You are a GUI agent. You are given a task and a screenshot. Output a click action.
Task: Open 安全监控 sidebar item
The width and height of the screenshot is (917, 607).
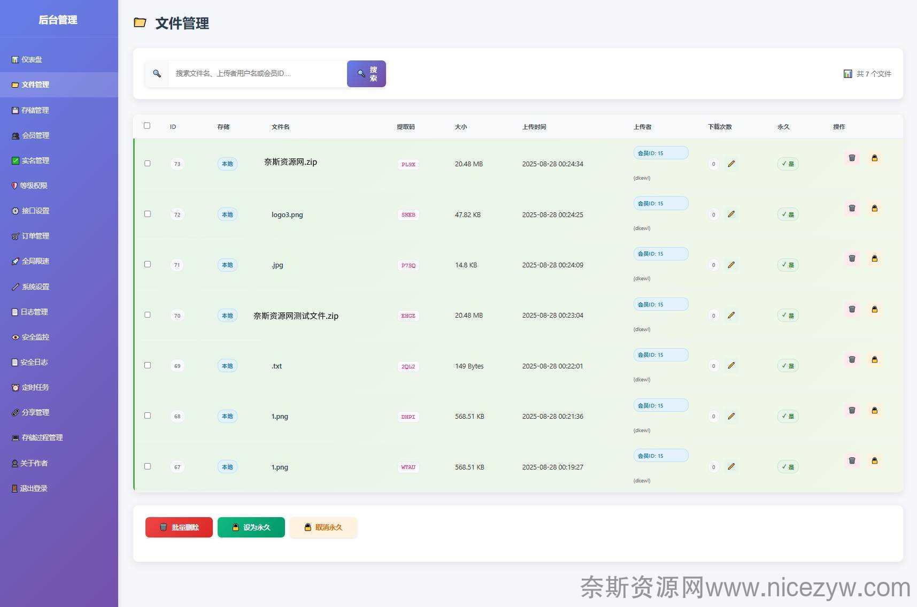point(35,337)
